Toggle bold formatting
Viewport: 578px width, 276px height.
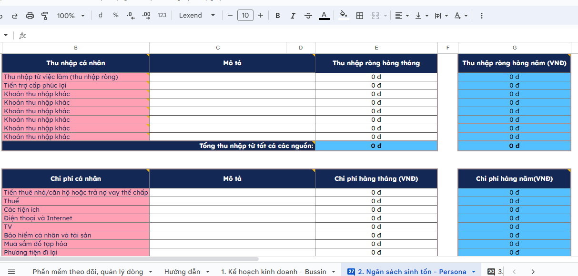pos(278,16)
